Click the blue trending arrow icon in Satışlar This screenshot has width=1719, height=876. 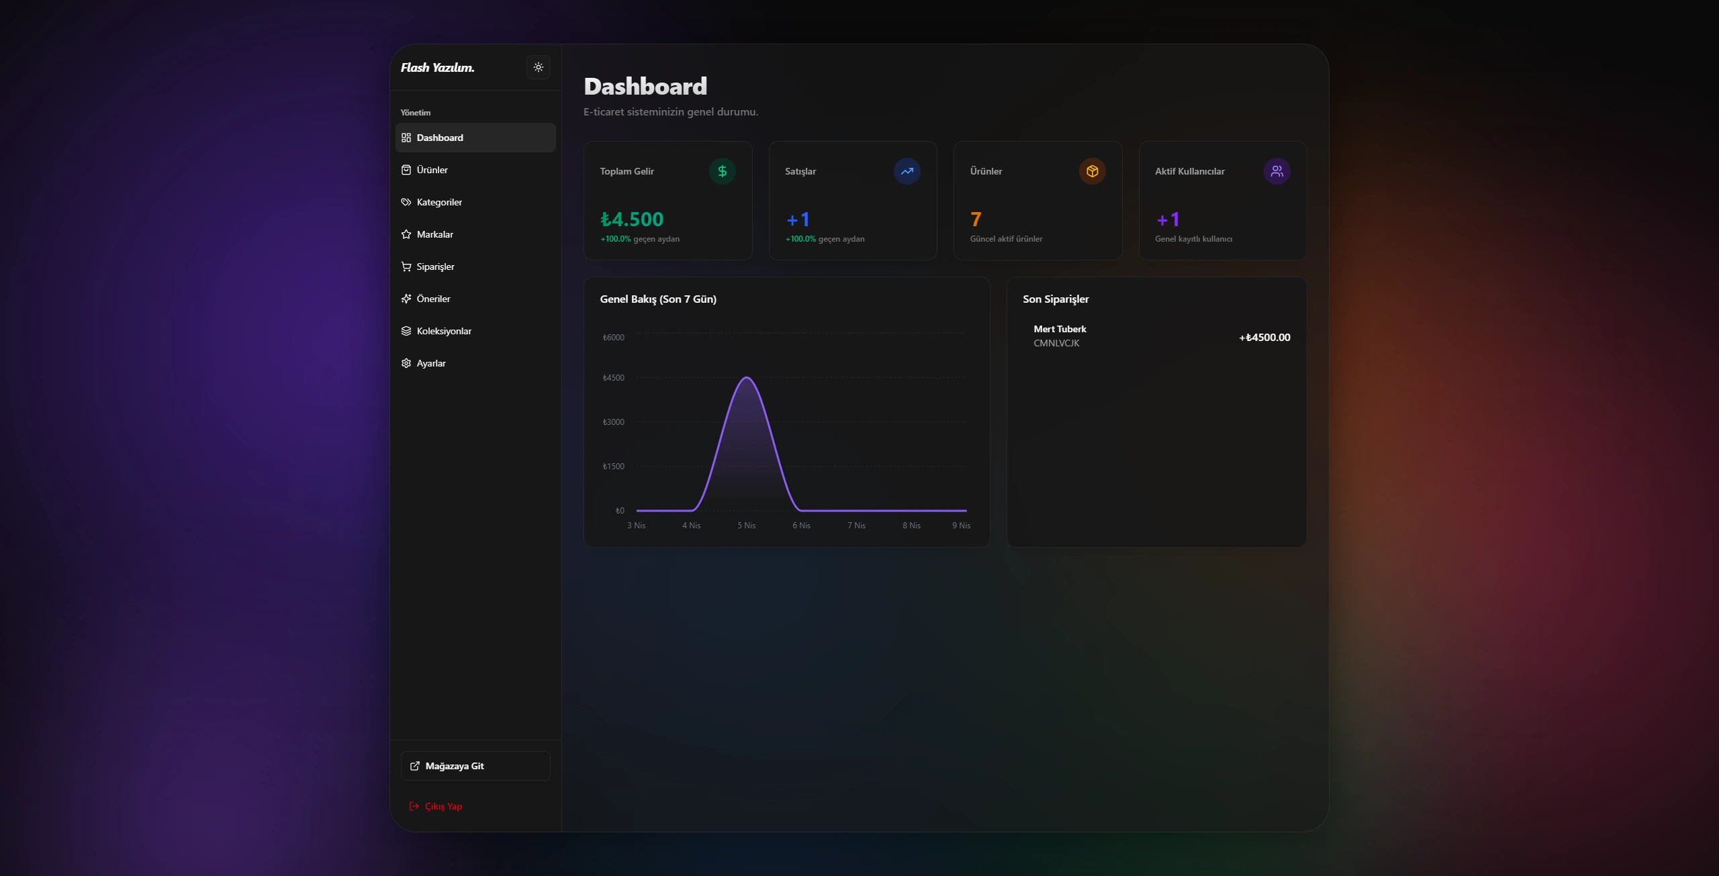907,171
